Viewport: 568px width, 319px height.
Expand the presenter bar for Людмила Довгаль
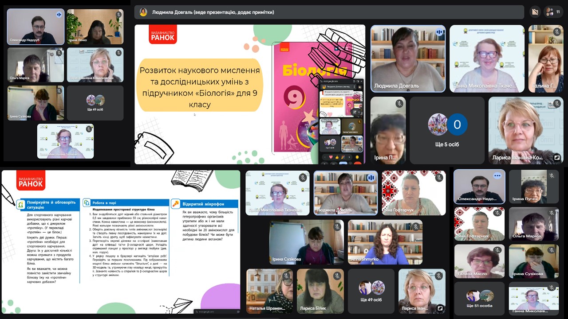(328, 12)
